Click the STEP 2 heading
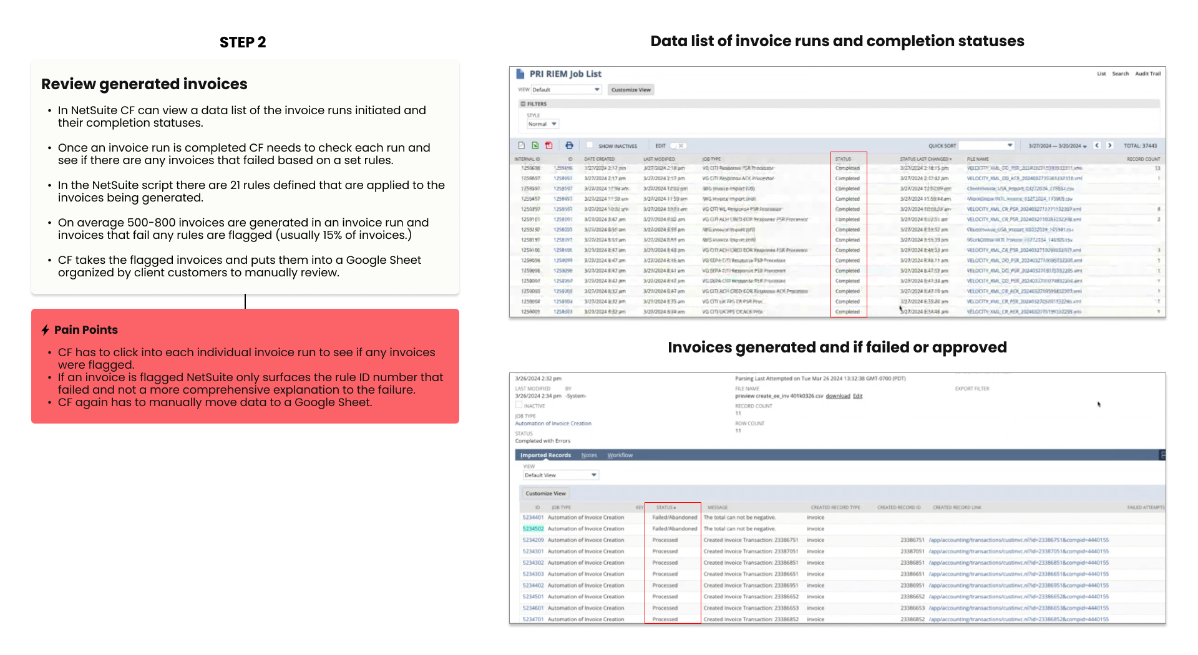The width and height of the screenshot is (1198, 655). pos(243,42)
